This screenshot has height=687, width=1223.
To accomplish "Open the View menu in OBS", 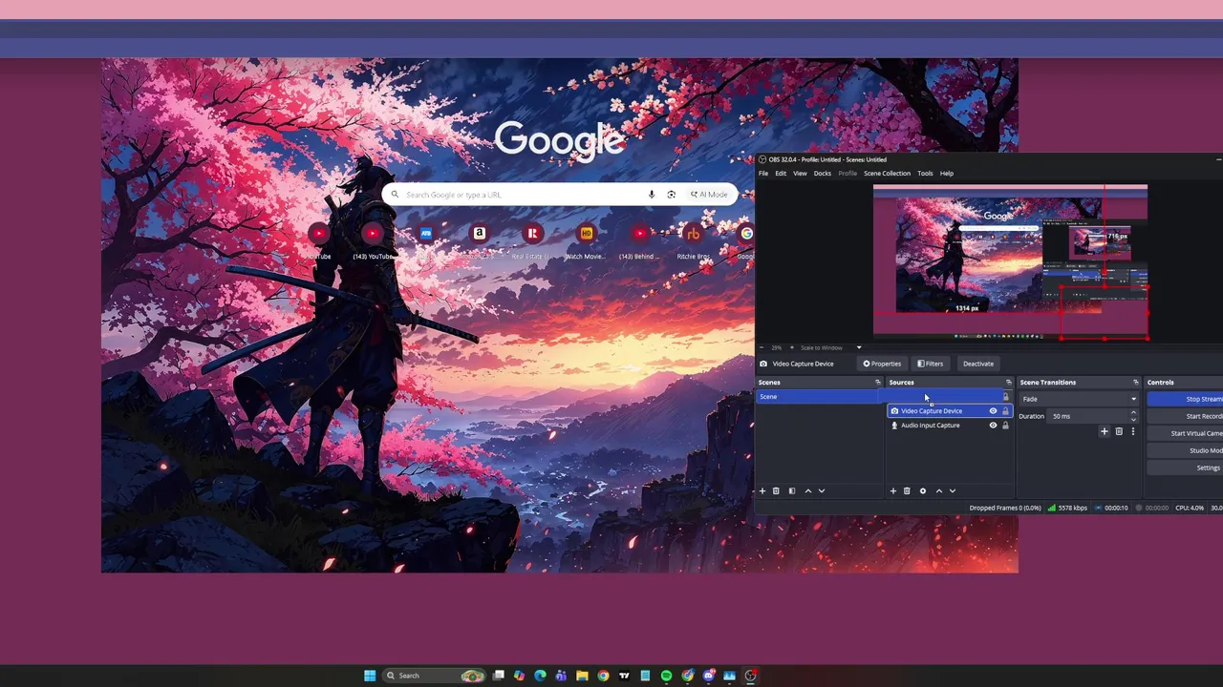I will tap(800, 174).
